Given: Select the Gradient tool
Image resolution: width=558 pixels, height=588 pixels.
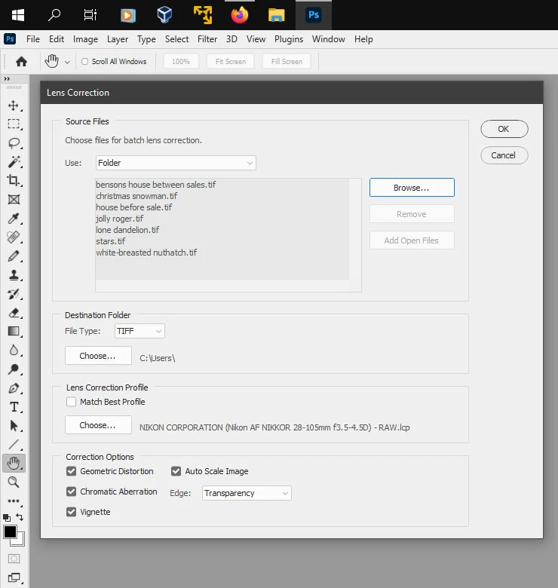Looking at the screenshot, I should pyautogui.click(x=14, y=331).
